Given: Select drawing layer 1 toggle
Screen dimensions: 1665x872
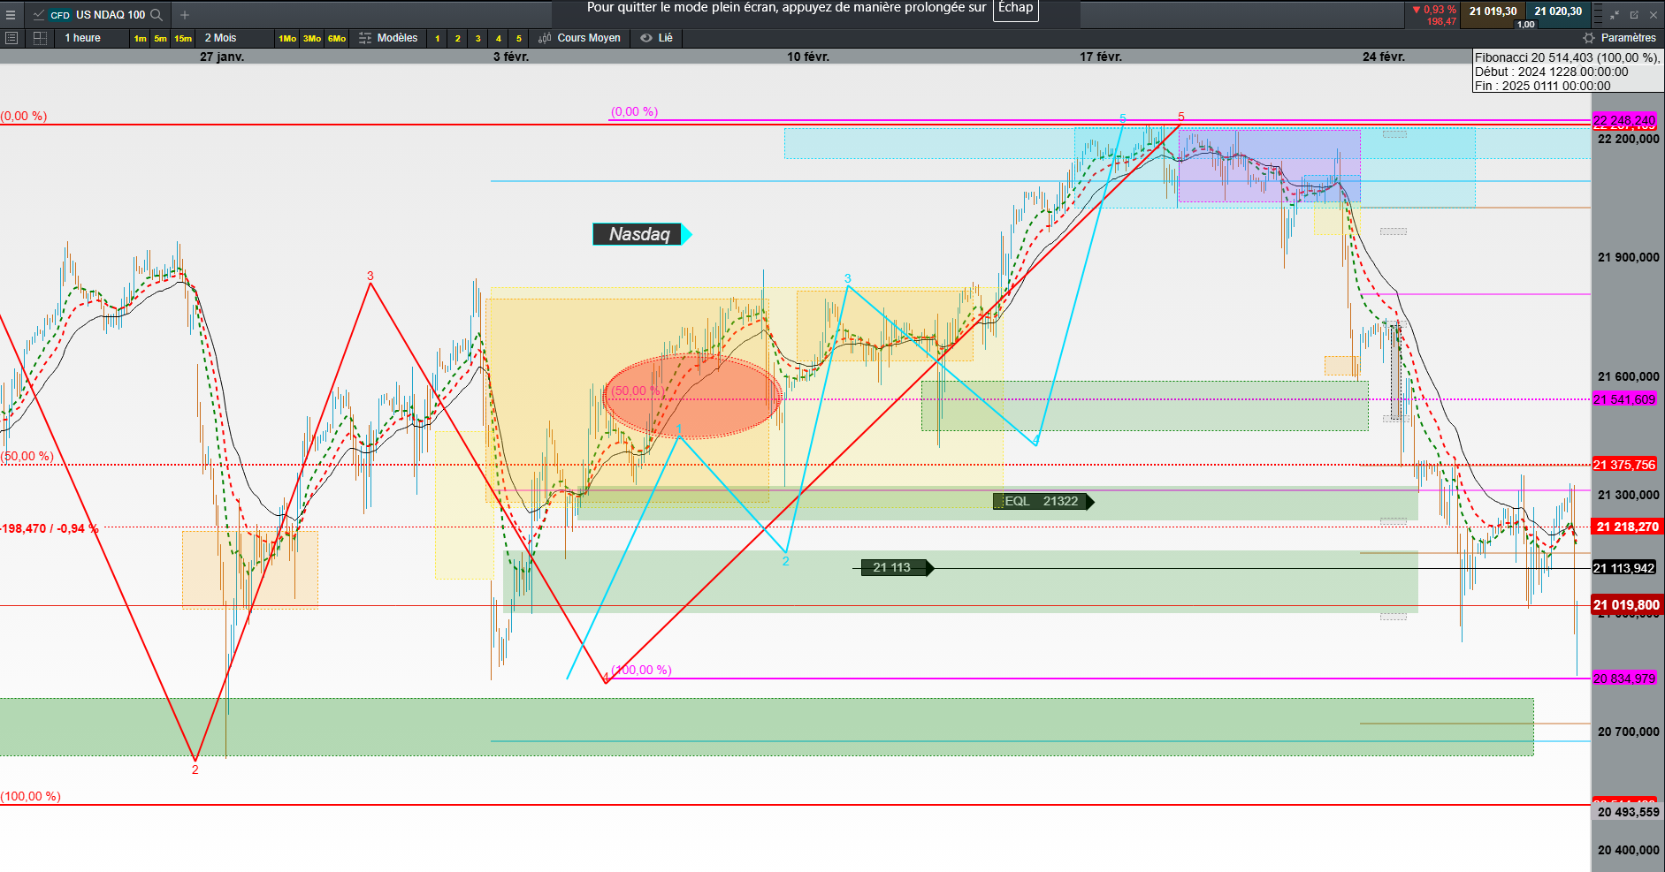Looking at the screenshot, I should pyautogui.click(x=437, y=38).
